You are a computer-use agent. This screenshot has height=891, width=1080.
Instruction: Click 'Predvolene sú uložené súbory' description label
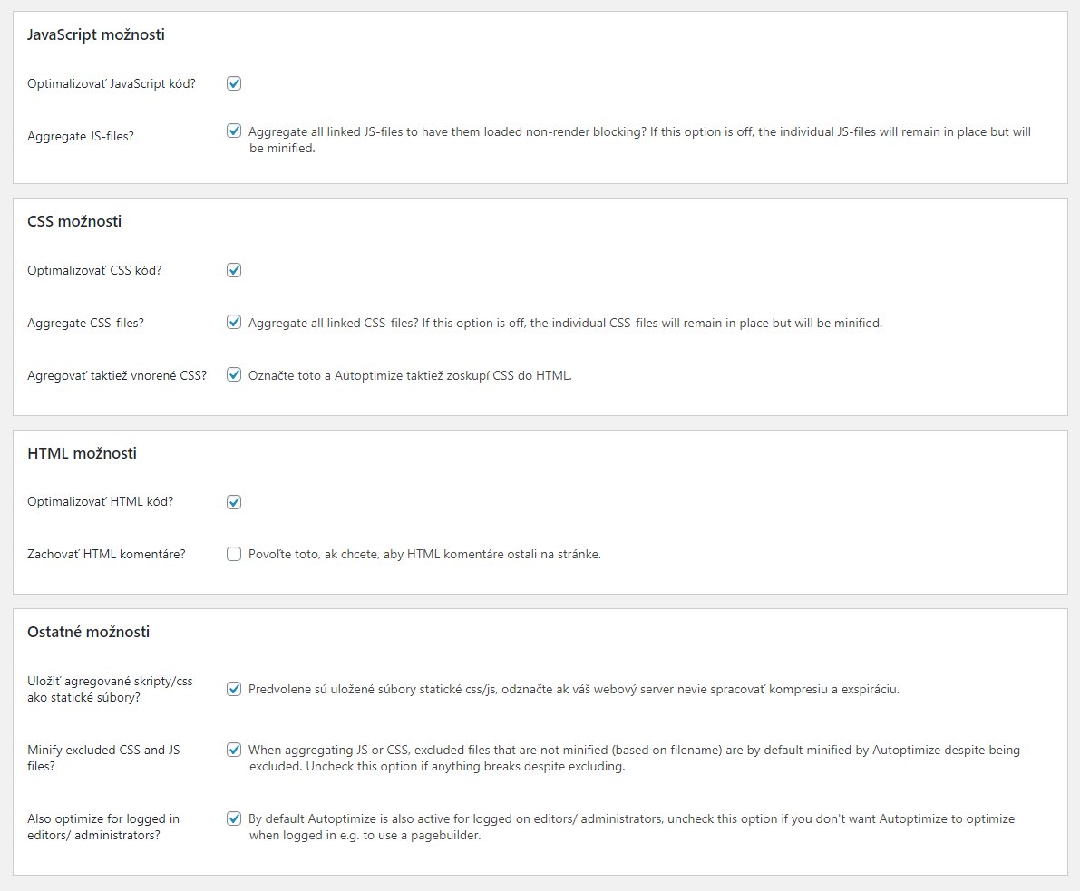(574, 689)
